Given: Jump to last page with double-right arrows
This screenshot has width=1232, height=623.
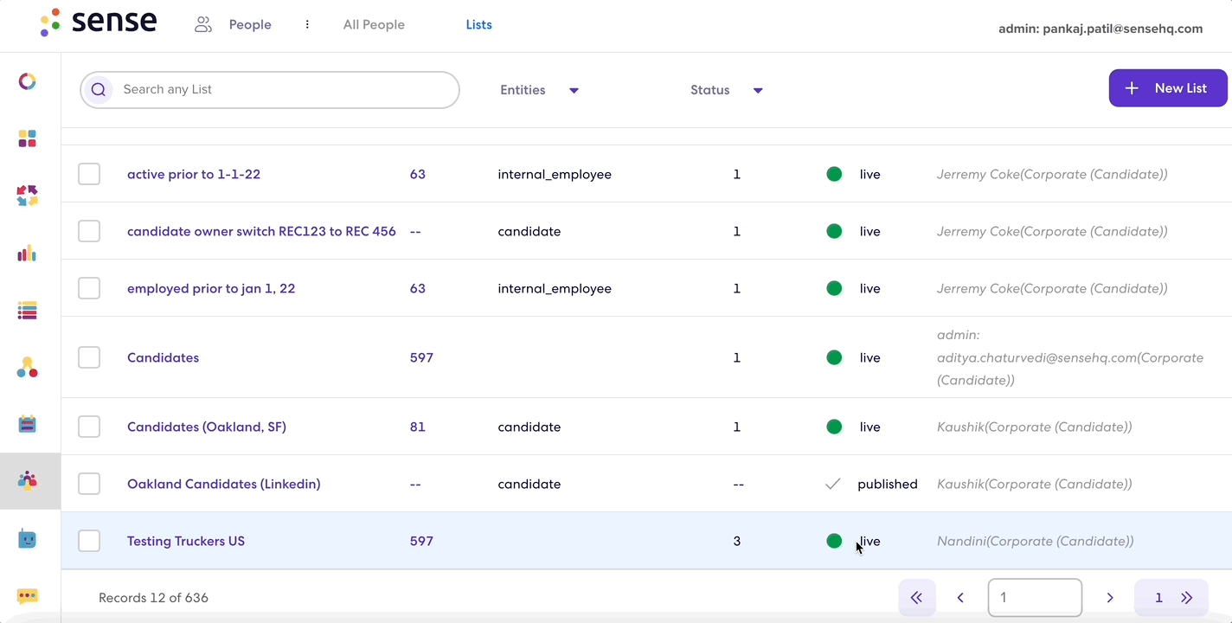Looking at the screenshot, I should click(1186, 598).
